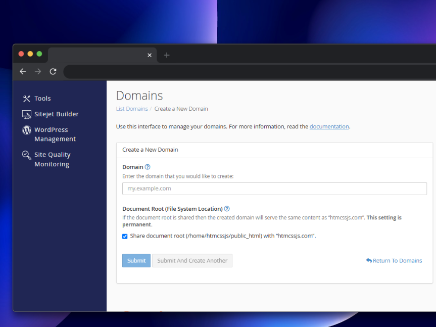Click the browser reload icon
The height and width of the screenshot is (327, 436).
coord(53,72)
